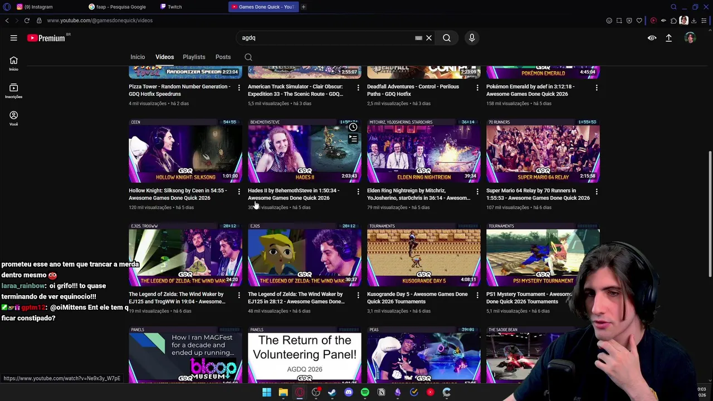Open the Windows Start button
The height and width of the screenshot is (401, 713).
coord(267,392)
